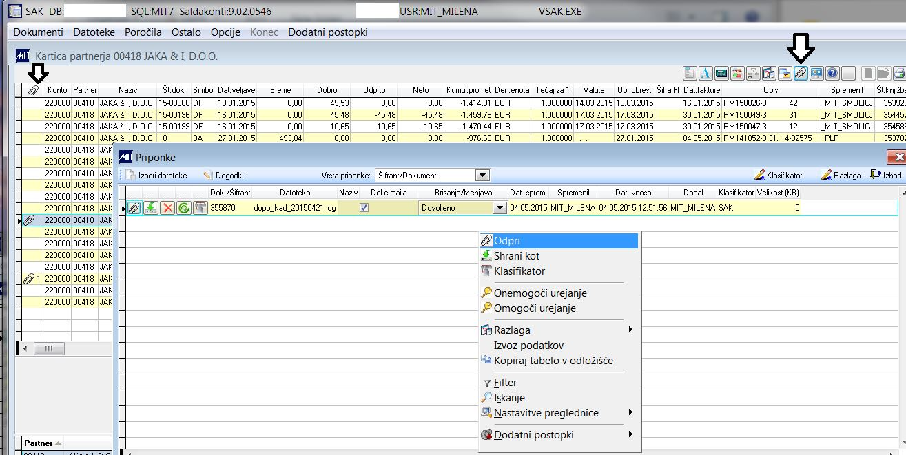Open the Poročila menu
The width and height of the screenshot is (906, 455).
click(x=143, y=32)
